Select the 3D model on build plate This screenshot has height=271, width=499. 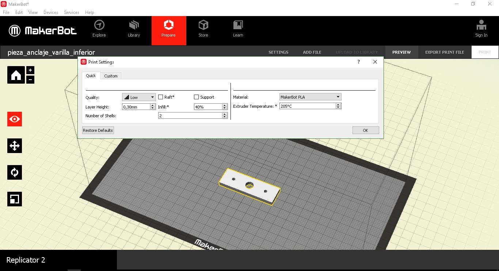click(x=249, y=186)
